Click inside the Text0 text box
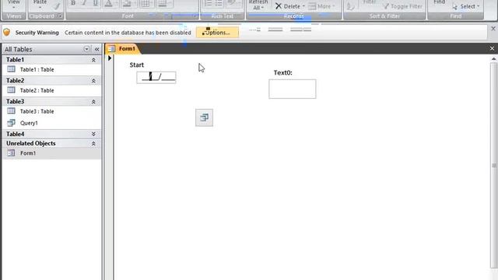 [x=293, y=89]
